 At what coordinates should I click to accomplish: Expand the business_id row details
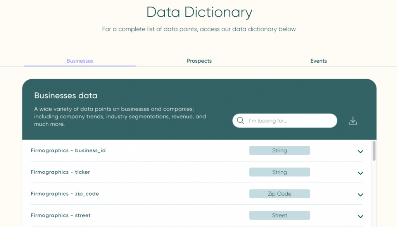360,152
